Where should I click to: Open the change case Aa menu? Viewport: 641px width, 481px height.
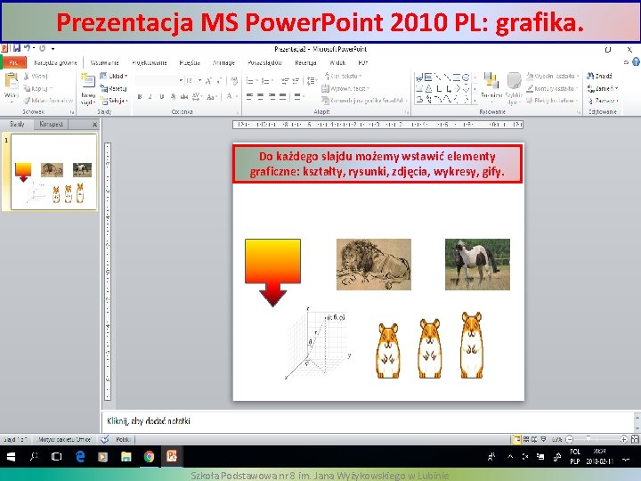[212, 96]
